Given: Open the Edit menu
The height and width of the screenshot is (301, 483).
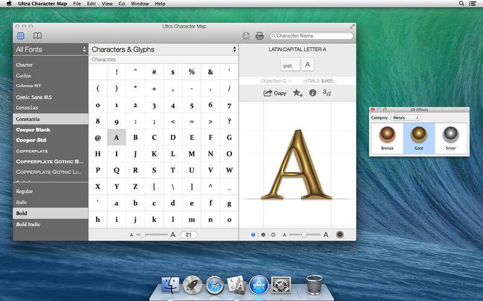Looking at the screenshot, I should click(92, 4).
